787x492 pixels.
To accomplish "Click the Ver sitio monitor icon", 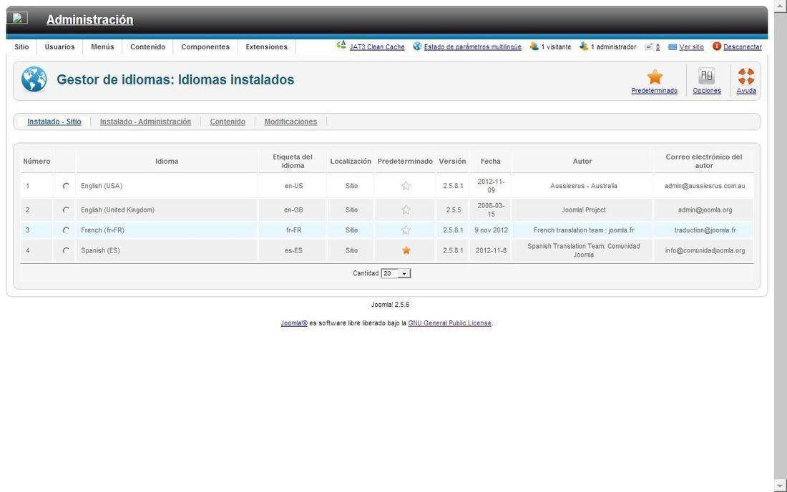I will [x=673, y=47].
